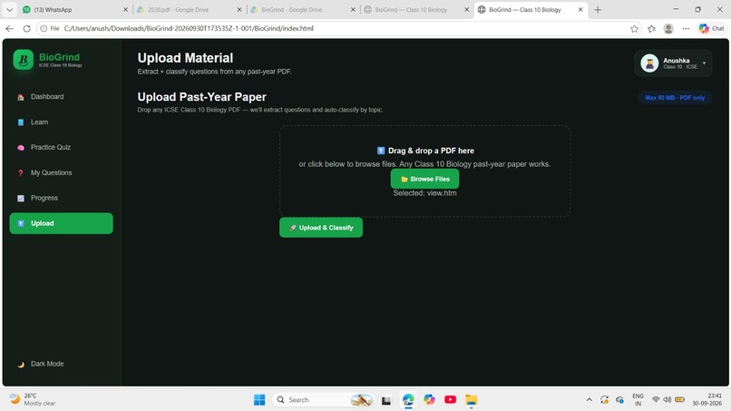Click the BioGrind logo icon
This screenshot has height=411, width=731.
pos(24,60)
